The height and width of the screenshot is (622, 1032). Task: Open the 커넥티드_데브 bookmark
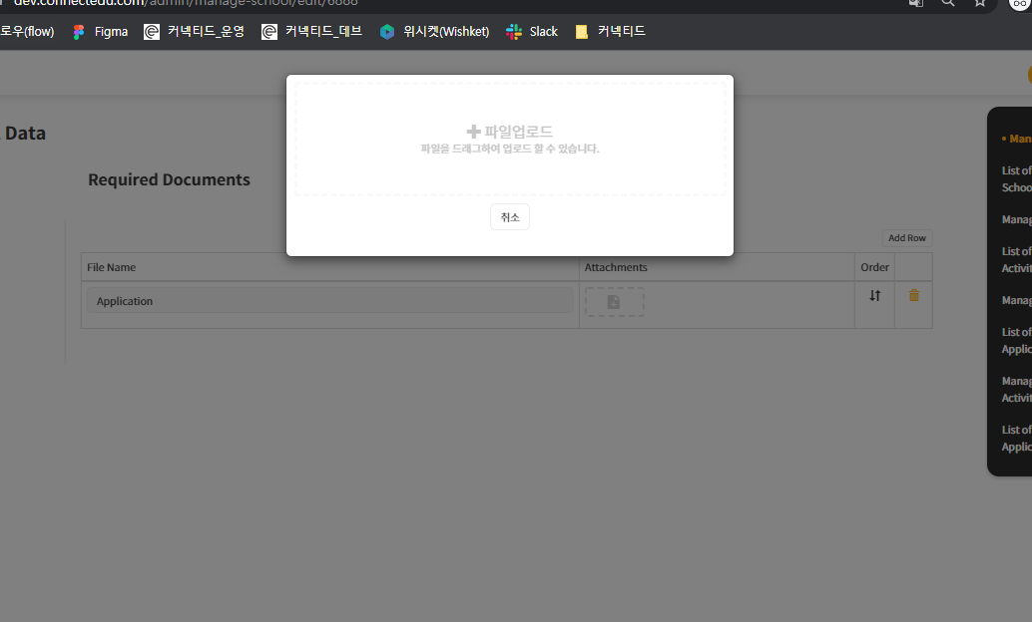[x=311, y=32]
